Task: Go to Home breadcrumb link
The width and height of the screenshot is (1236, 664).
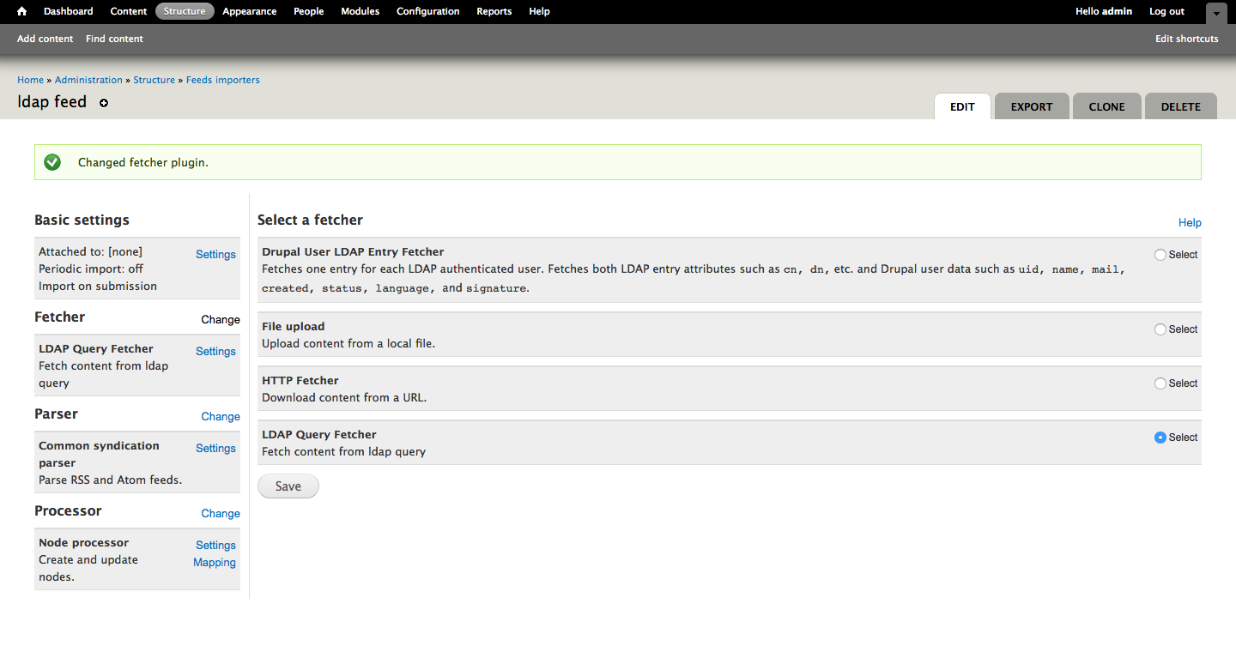Action: click(31, 80)
